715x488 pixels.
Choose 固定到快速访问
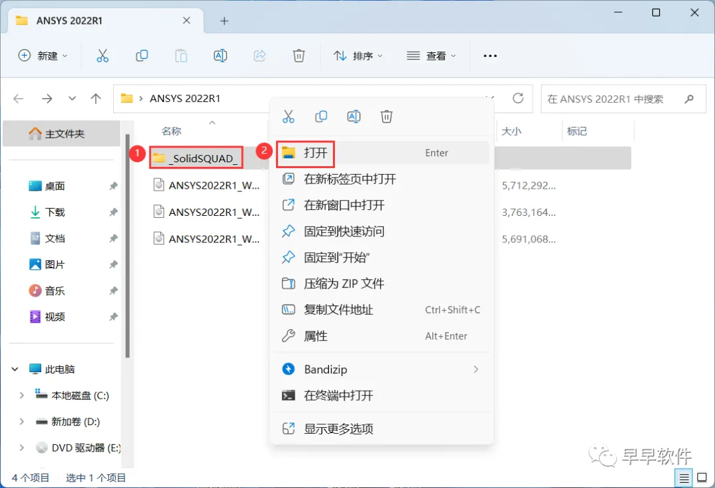click(x=382, y=231)
